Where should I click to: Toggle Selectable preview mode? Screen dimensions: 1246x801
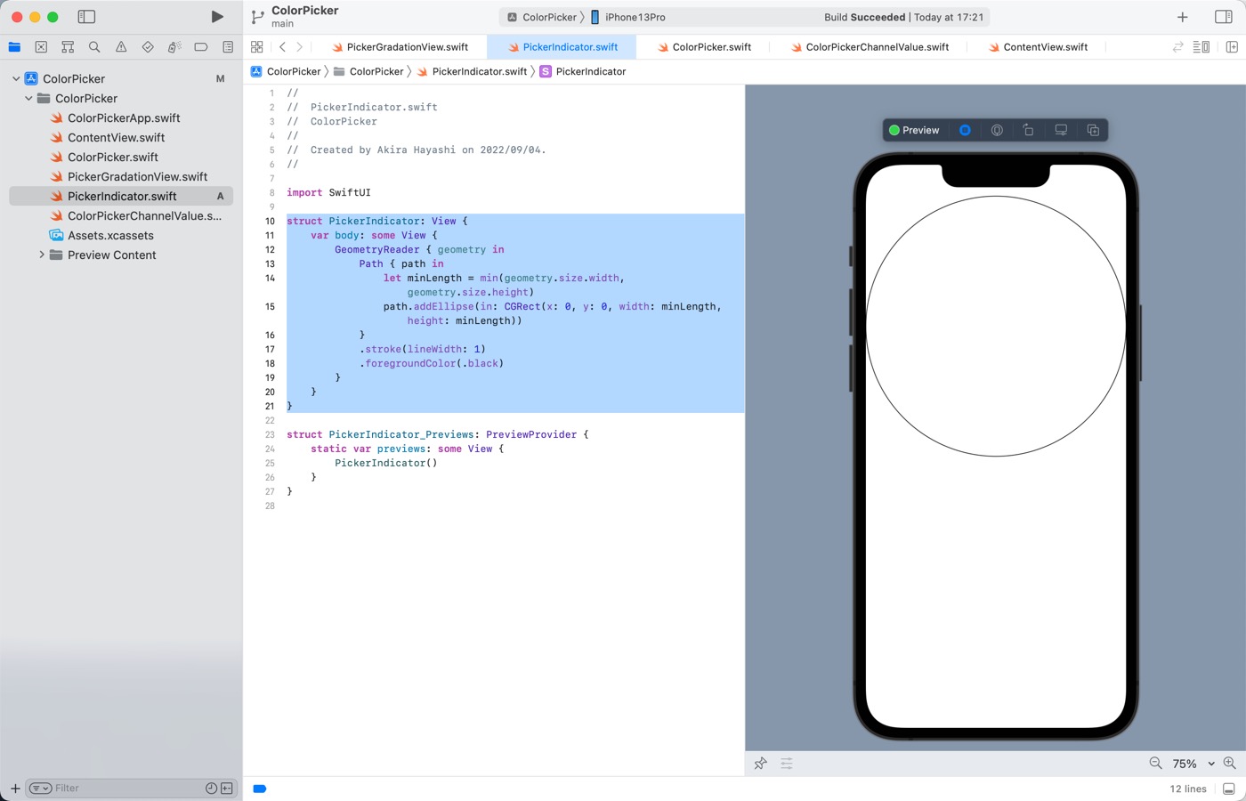click(997, 130)
